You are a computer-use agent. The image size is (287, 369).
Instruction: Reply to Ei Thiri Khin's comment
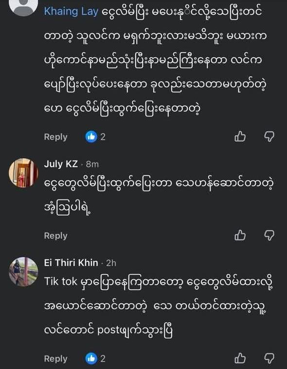point(55,359)
